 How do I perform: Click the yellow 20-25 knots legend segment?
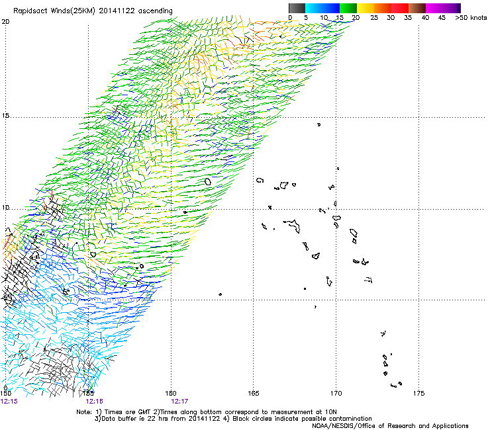(366, 8)
